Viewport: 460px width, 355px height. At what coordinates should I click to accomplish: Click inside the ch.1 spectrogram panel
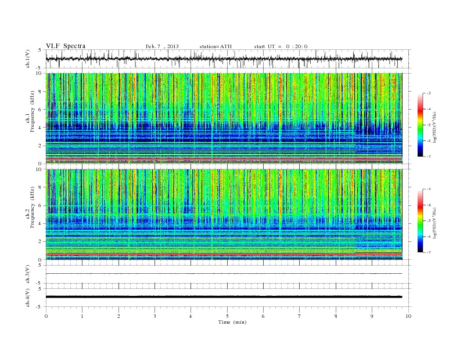224,118
